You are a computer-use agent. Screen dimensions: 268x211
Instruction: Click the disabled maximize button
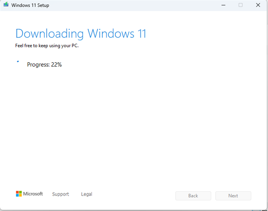click(240, 5)
